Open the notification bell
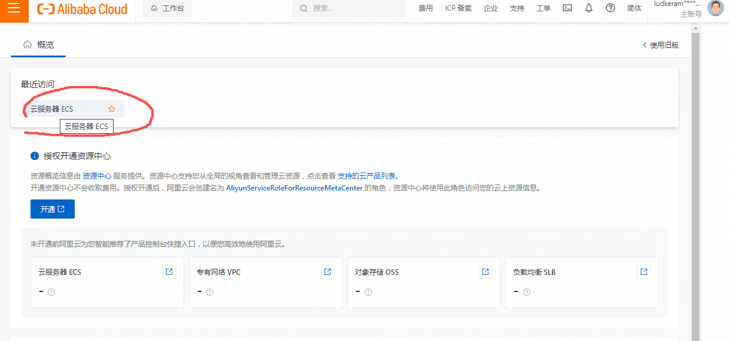 [589, 8]
